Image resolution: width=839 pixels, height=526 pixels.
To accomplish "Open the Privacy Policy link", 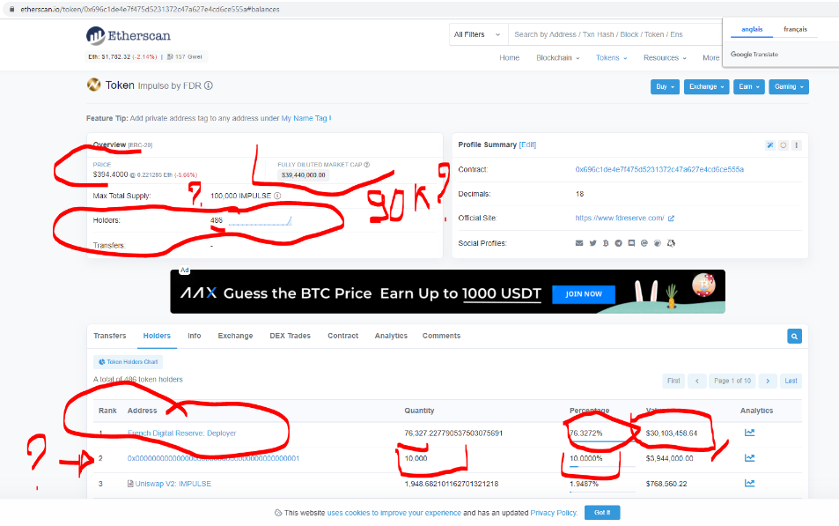I will (x=553, y=513).
